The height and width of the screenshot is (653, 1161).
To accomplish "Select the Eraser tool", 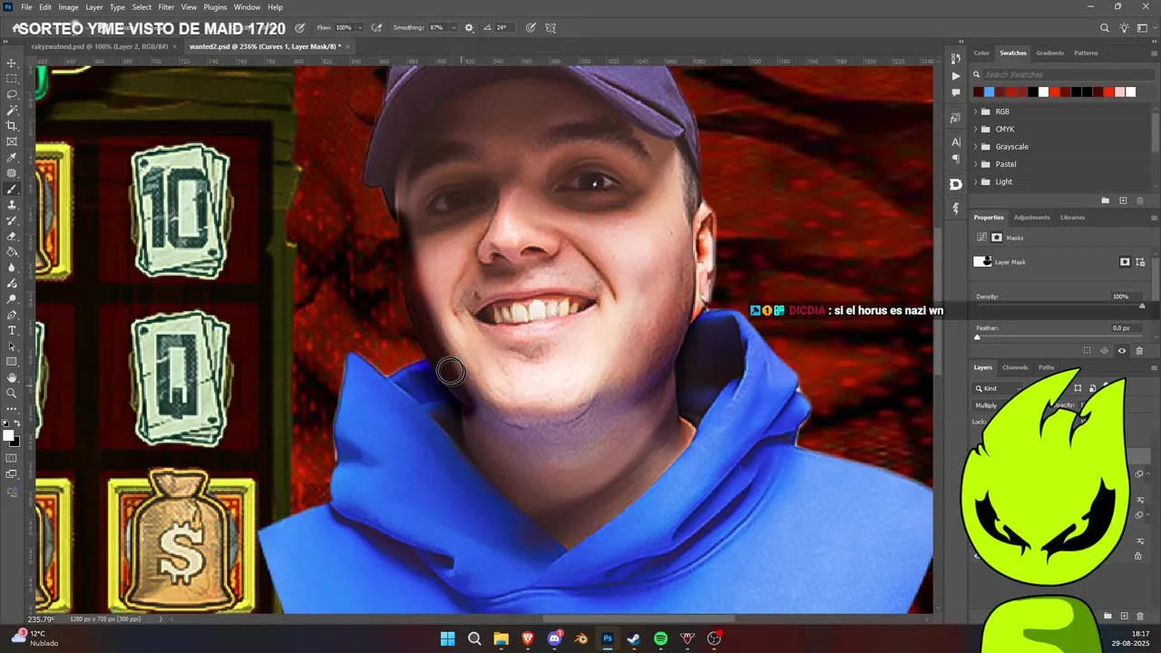I will (x=12, y=237).
